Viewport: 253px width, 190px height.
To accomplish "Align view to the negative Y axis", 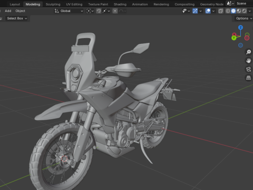I will click(x=247, y=34).
